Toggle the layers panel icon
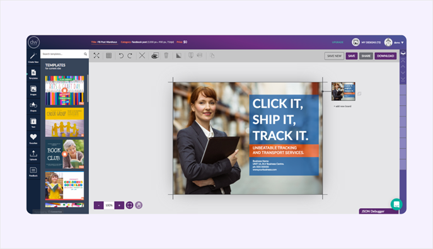Image resolution: width=433 pixels, height=249 pixels. tap(403, 53)
